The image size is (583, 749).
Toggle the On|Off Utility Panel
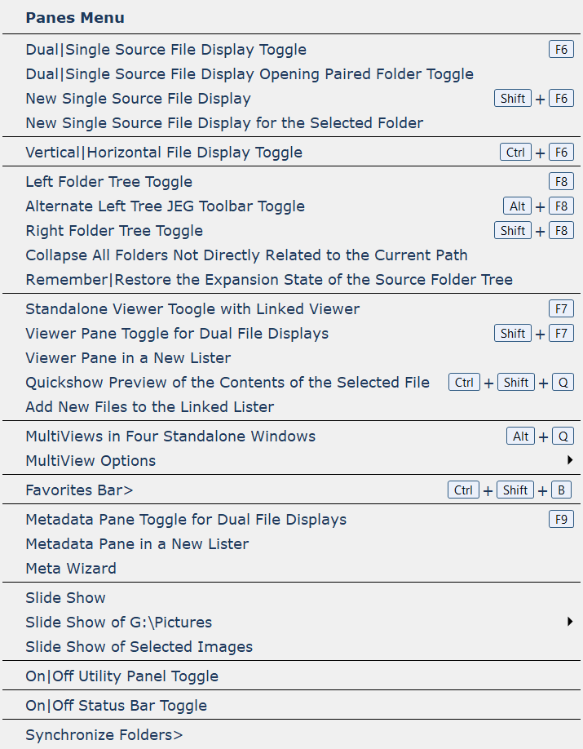121,676
